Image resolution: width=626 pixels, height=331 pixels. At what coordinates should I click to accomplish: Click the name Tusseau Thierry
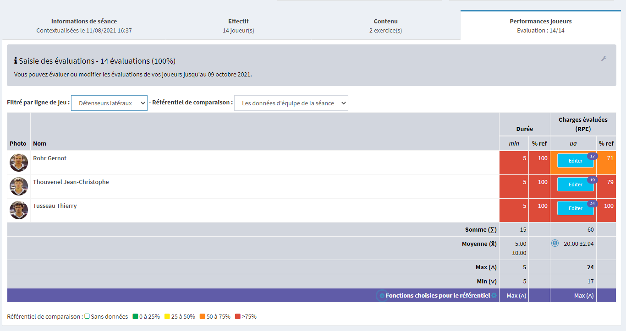[x=55, y=206]
